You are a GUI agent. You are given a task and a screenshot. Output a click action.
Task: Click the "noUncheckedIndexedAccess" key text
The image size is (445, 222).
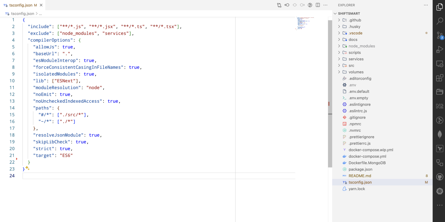pyautogui.click(x=68, y=101)
